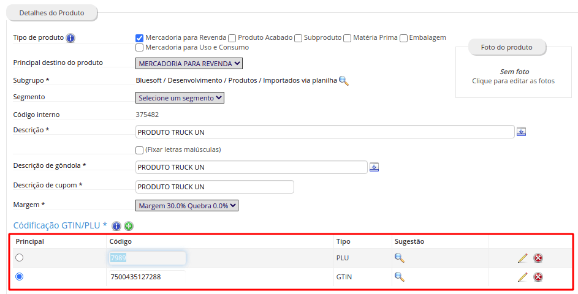This screenshot has width=578, height=294.
Task: Click the copy-down icon next to Descrição de gôndola
Action: pos(374,167)
